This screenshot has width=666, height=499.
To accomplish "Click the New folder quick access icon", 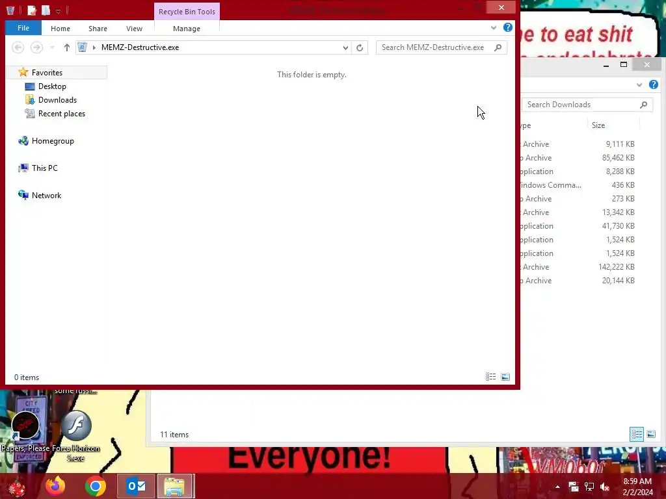I will coord(46,10).
